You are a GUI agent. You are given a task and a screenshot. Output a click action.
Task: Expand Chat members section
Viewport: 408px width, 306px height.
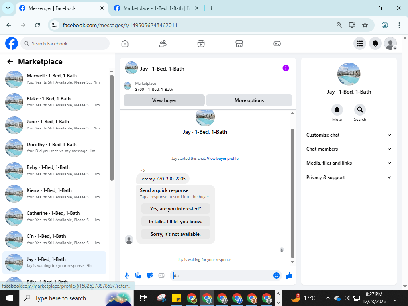[349, 149]
